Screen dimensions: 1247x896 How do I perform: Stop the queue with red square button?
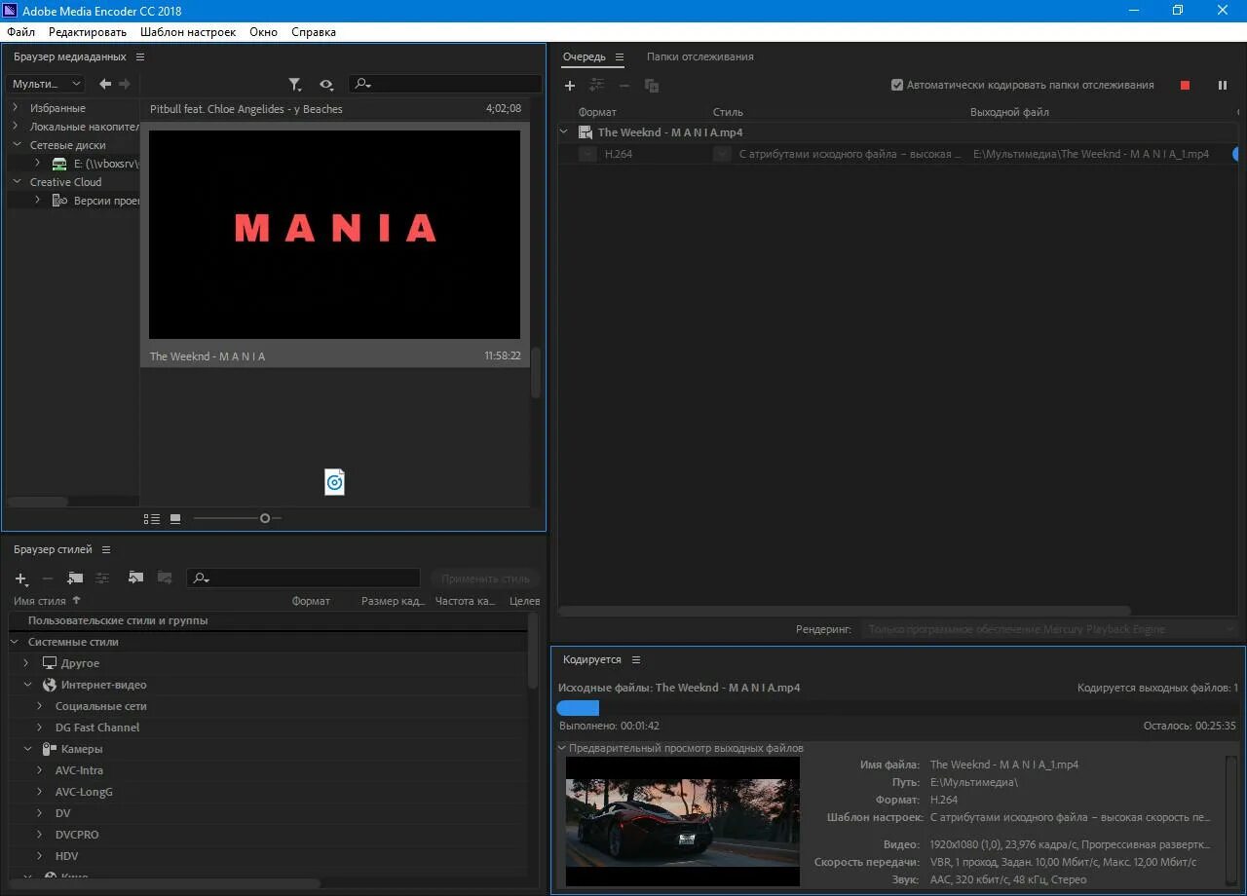click(x=1185, y=86)
